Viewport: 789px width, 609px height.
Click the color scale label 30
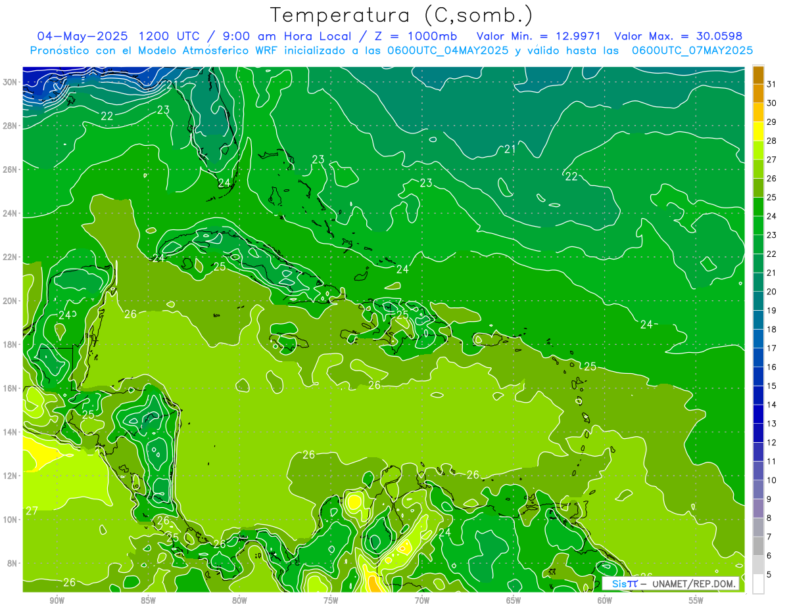point(772,103)
